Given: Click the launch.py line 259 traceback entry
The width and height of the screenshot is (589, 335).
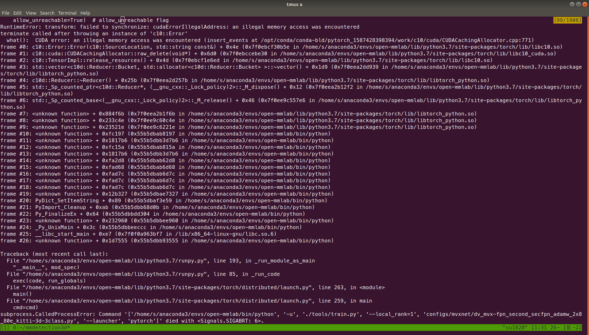Looking at the screenshot, I should (x=189, y=301).
